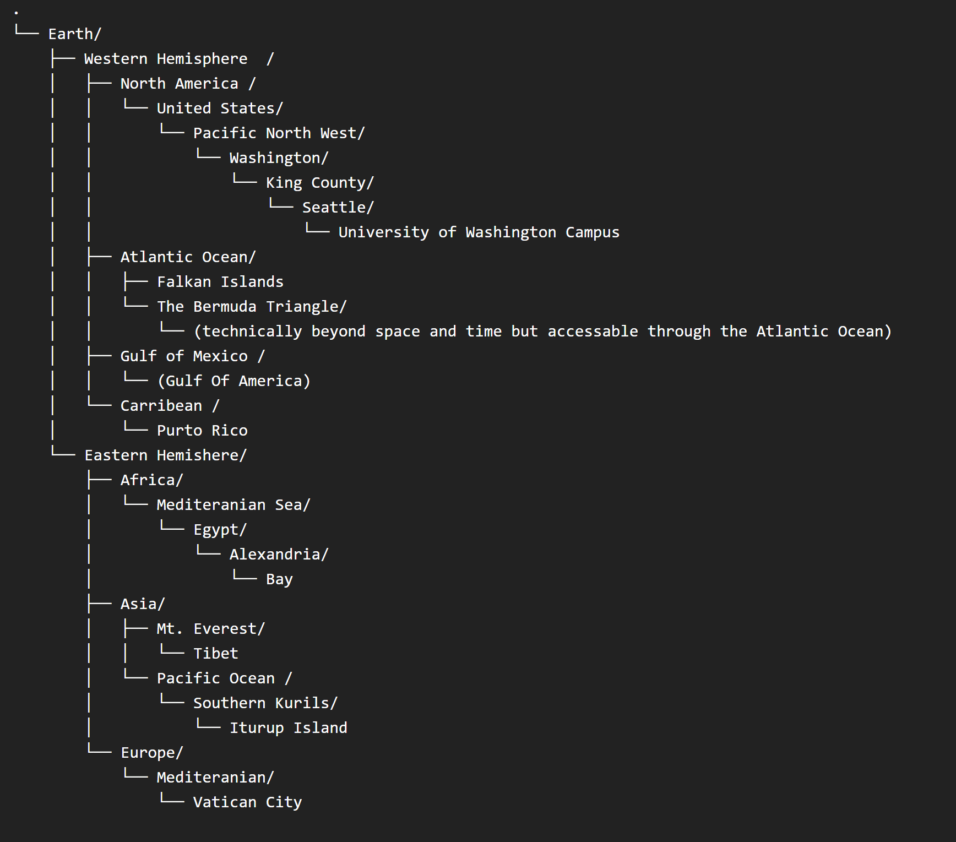This screenshot has height=842, width=956.
Task: Click the Earth/ root folder entry
Action: coord(74,34)
